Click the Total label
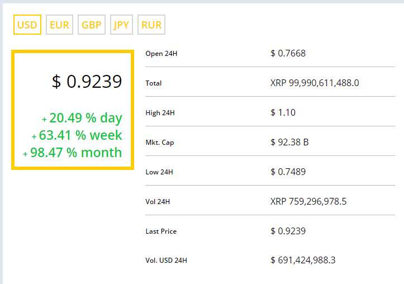Viewport: 404px width, 284px height. 154,83
